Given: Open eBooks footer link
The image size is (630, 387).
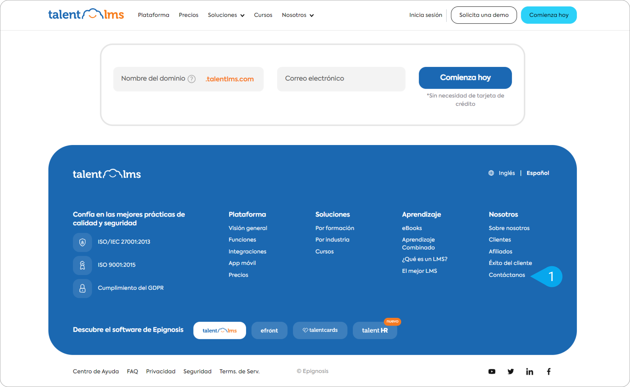Looking at the screenshot, I should 412,228.
